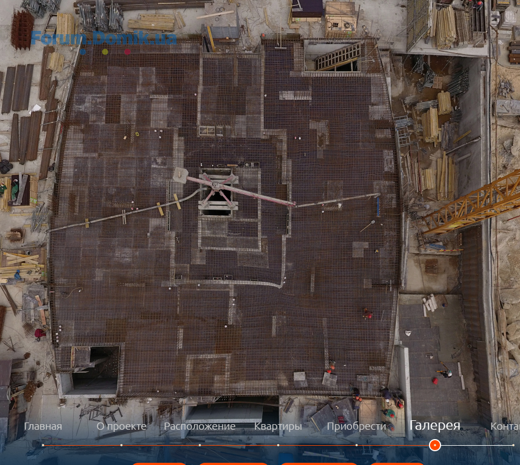Open the partially visible Контакты menu item
The height and width of the screenshot is (465, 520).
pyautogui.click(x=505, y=426)
